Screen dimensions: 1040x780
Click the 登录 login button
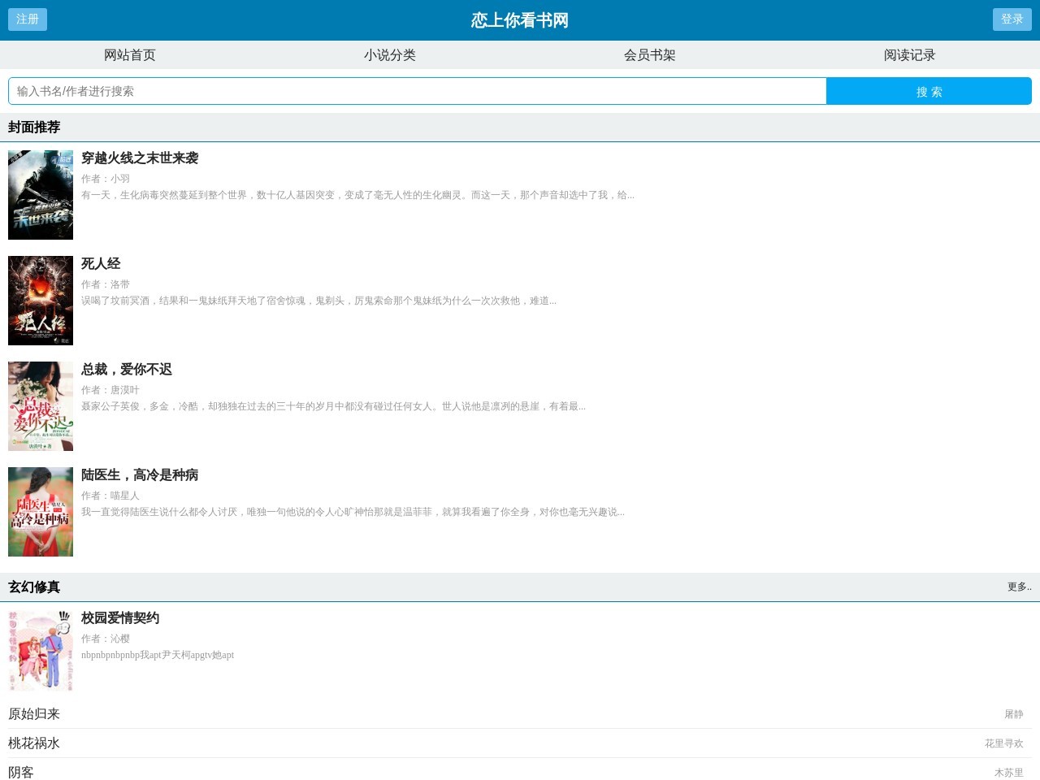click(1012, 19)
